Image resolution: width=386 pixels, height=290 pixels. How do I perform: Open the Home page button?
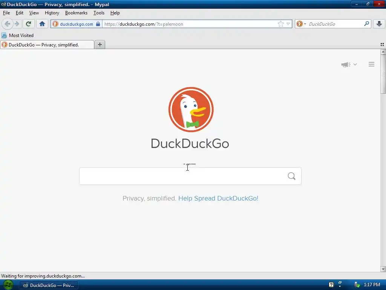click(x=42, y=24)
